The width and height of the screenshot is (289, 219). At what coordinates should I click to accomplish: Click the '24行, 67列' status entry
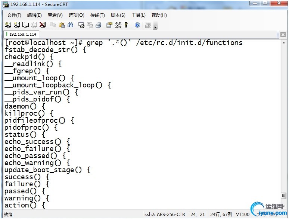click(x=221, y=215)
